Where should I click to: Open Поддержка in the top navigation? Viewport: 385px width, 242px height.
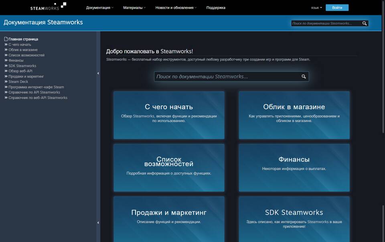pyautogui.click(x=216, y=8)
